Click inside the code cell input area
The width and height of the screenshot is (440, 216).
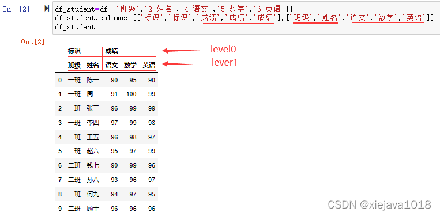click(246, 18)
